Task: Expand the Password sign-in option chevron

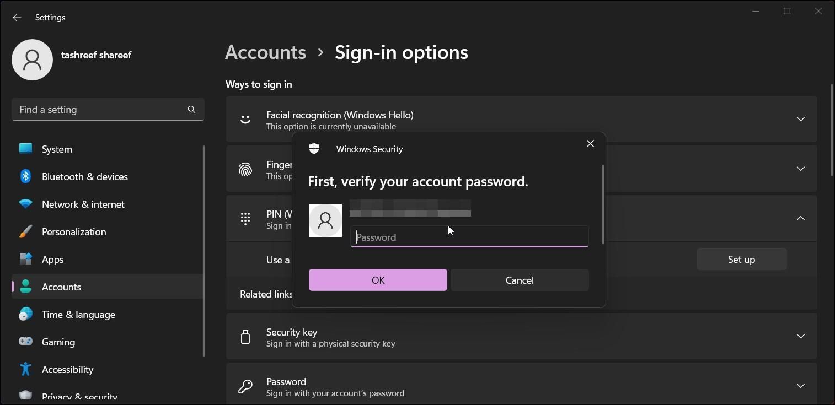Action: [800, 386]
